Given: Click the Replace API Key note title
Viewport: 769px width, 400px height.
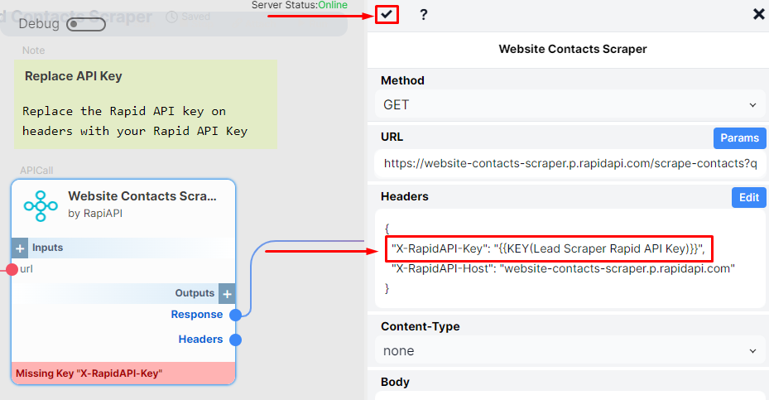Looking at the screenshot, I should [x=74, y=76].
